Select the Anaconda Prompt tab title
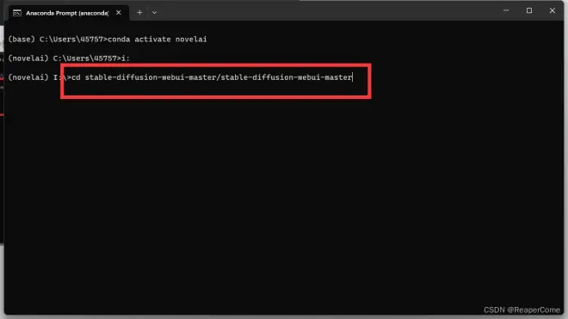Viewport: 568px width, 319px height. (x=67, y=13)
